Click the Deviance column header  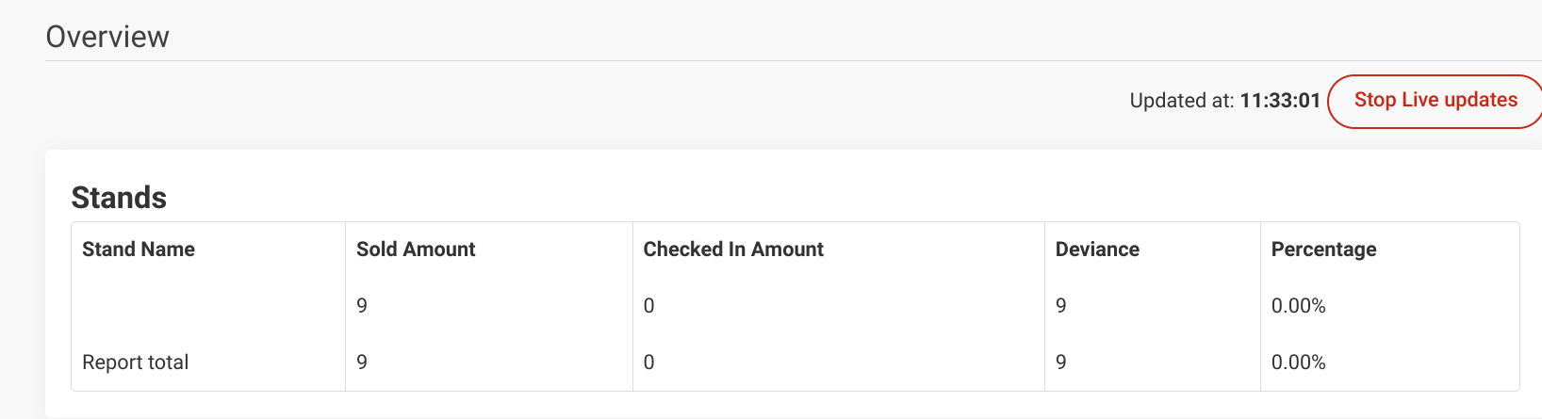pyautogui.click(x=1097, y=250)
